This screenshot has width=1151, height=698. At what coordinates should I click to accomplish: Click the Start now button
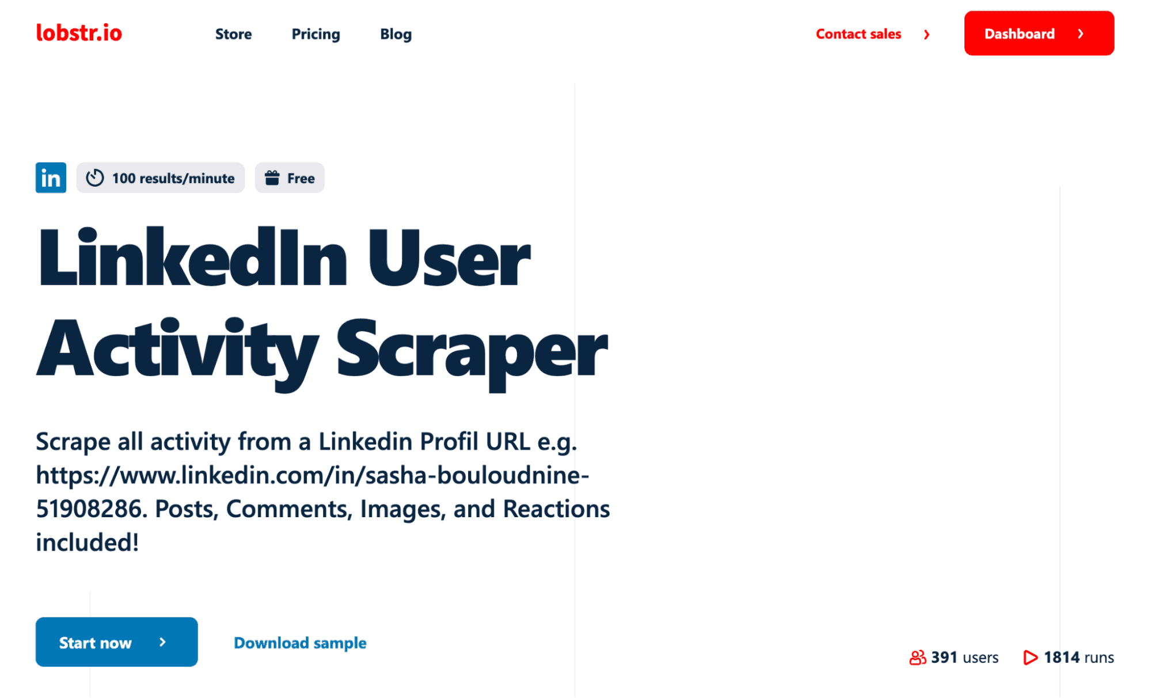(117, 641)
